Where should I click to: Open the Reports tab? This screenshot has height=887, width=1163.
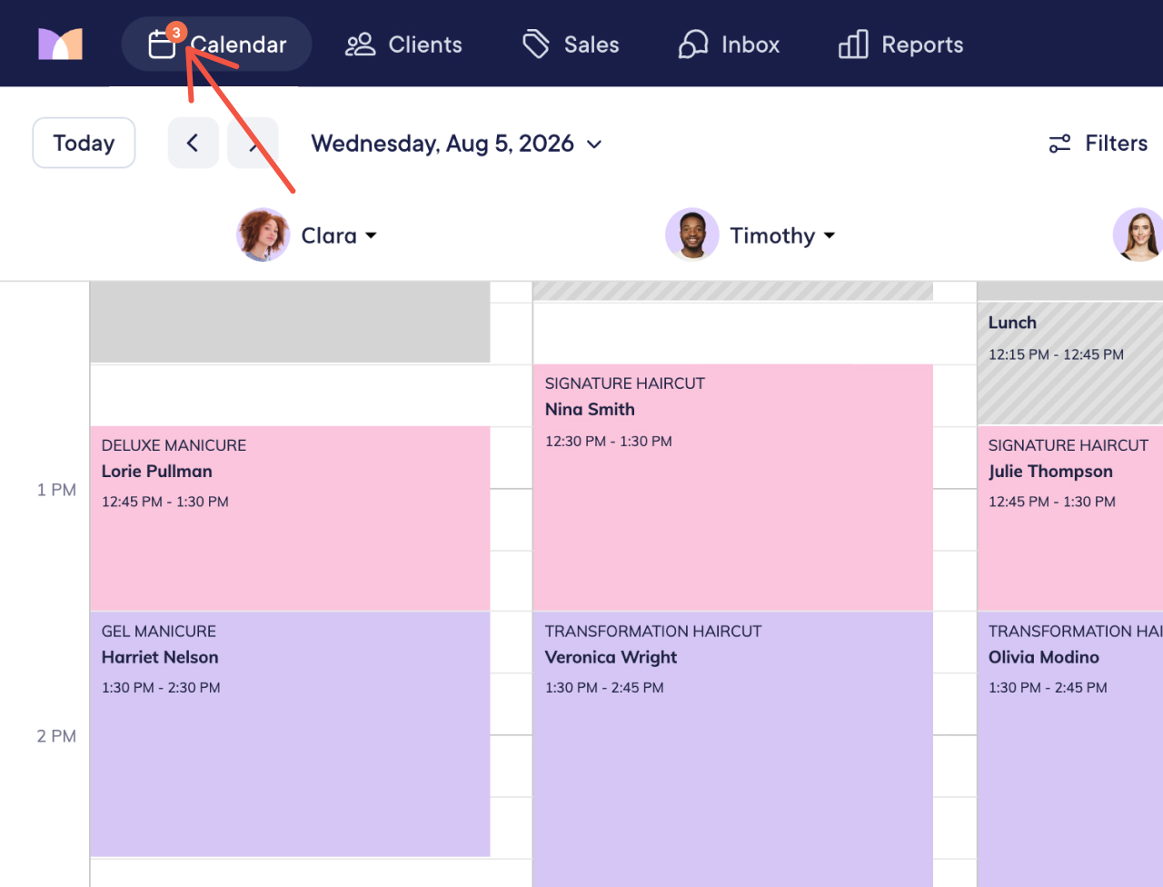[900, 44]
